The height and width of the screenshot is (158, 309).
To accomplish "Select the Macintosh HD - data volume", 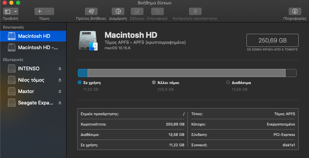I will point(33,48).
